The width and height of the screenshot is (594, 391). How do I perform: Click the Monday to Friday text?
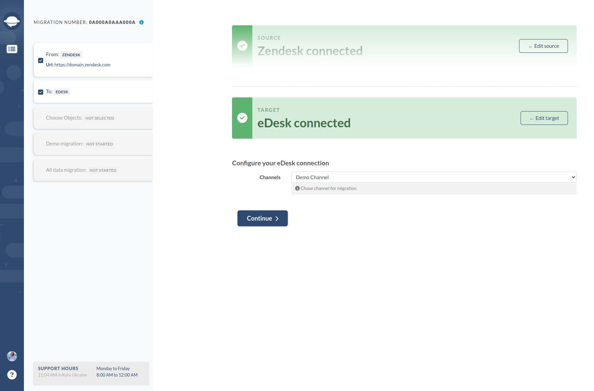tap(113, 368)
